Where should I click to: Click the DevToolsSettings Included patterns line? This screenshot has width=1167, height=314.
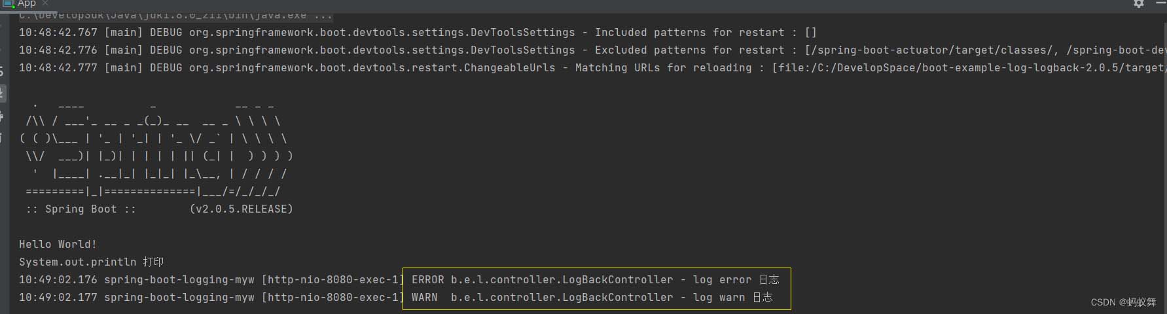coord(418,32)
